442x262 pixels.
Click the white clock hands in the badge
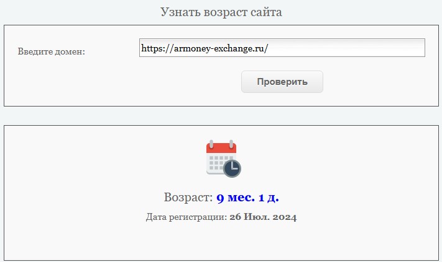click(233, 167)
